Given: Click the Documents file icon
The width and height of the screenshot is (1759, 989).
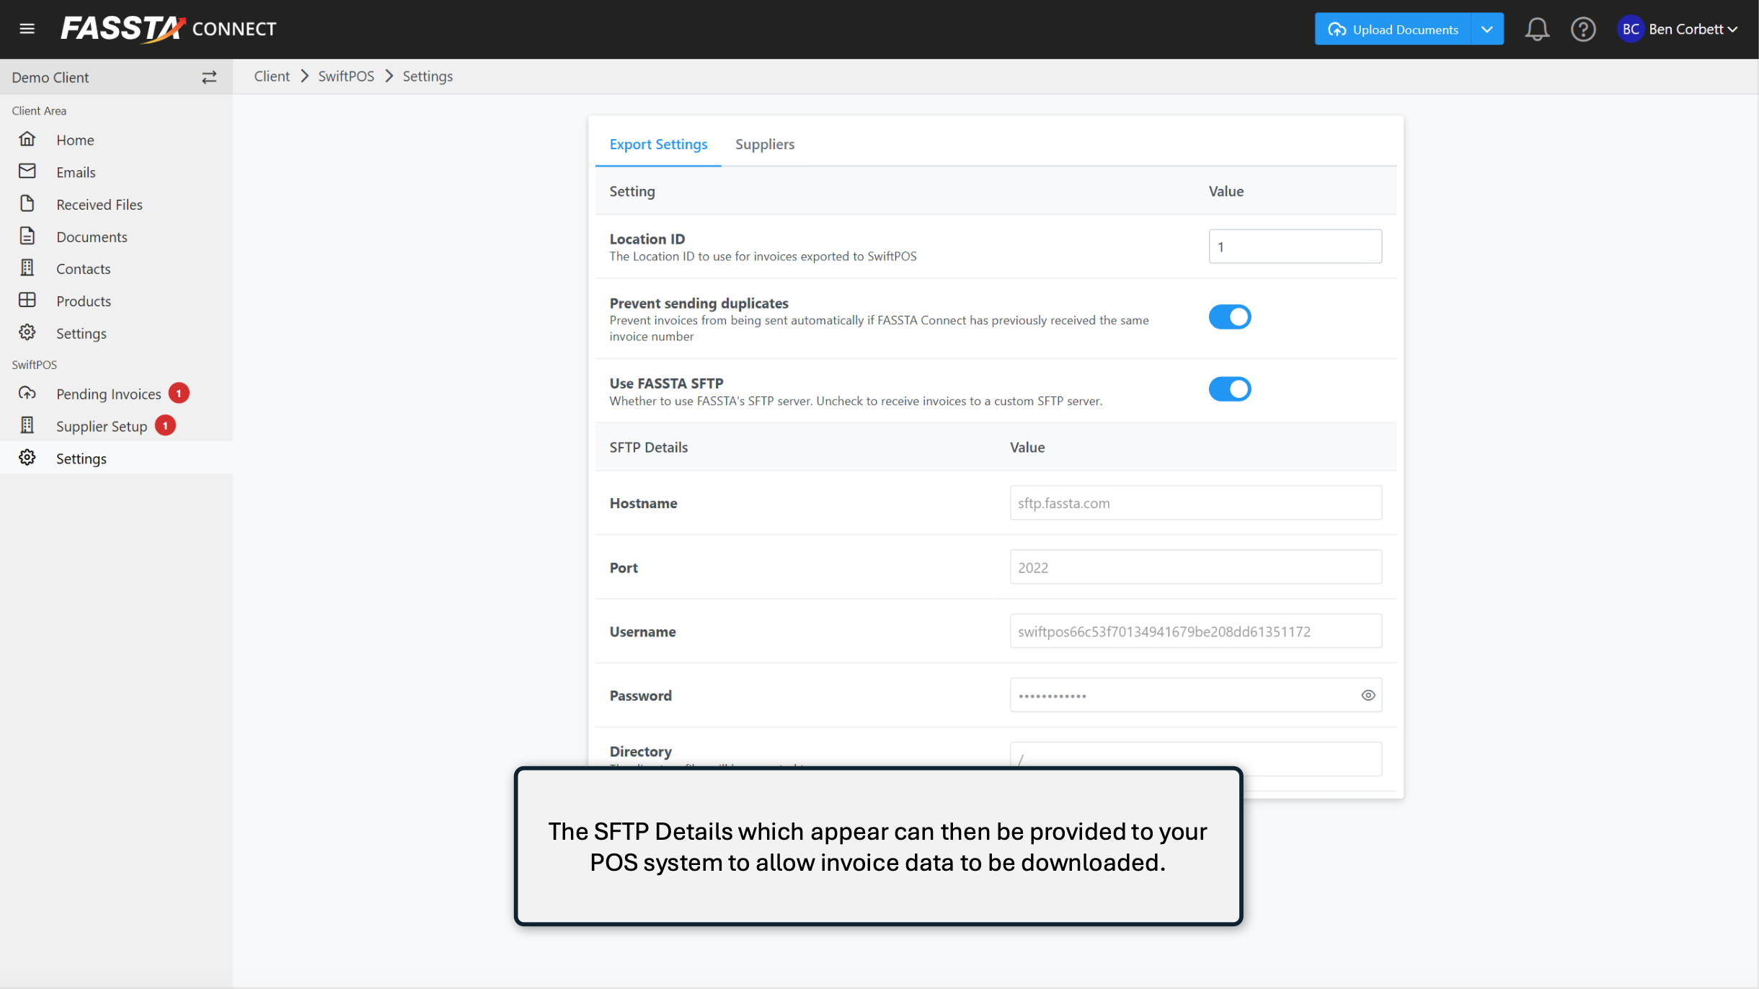Looking at the screenshot, I should 27,236.
